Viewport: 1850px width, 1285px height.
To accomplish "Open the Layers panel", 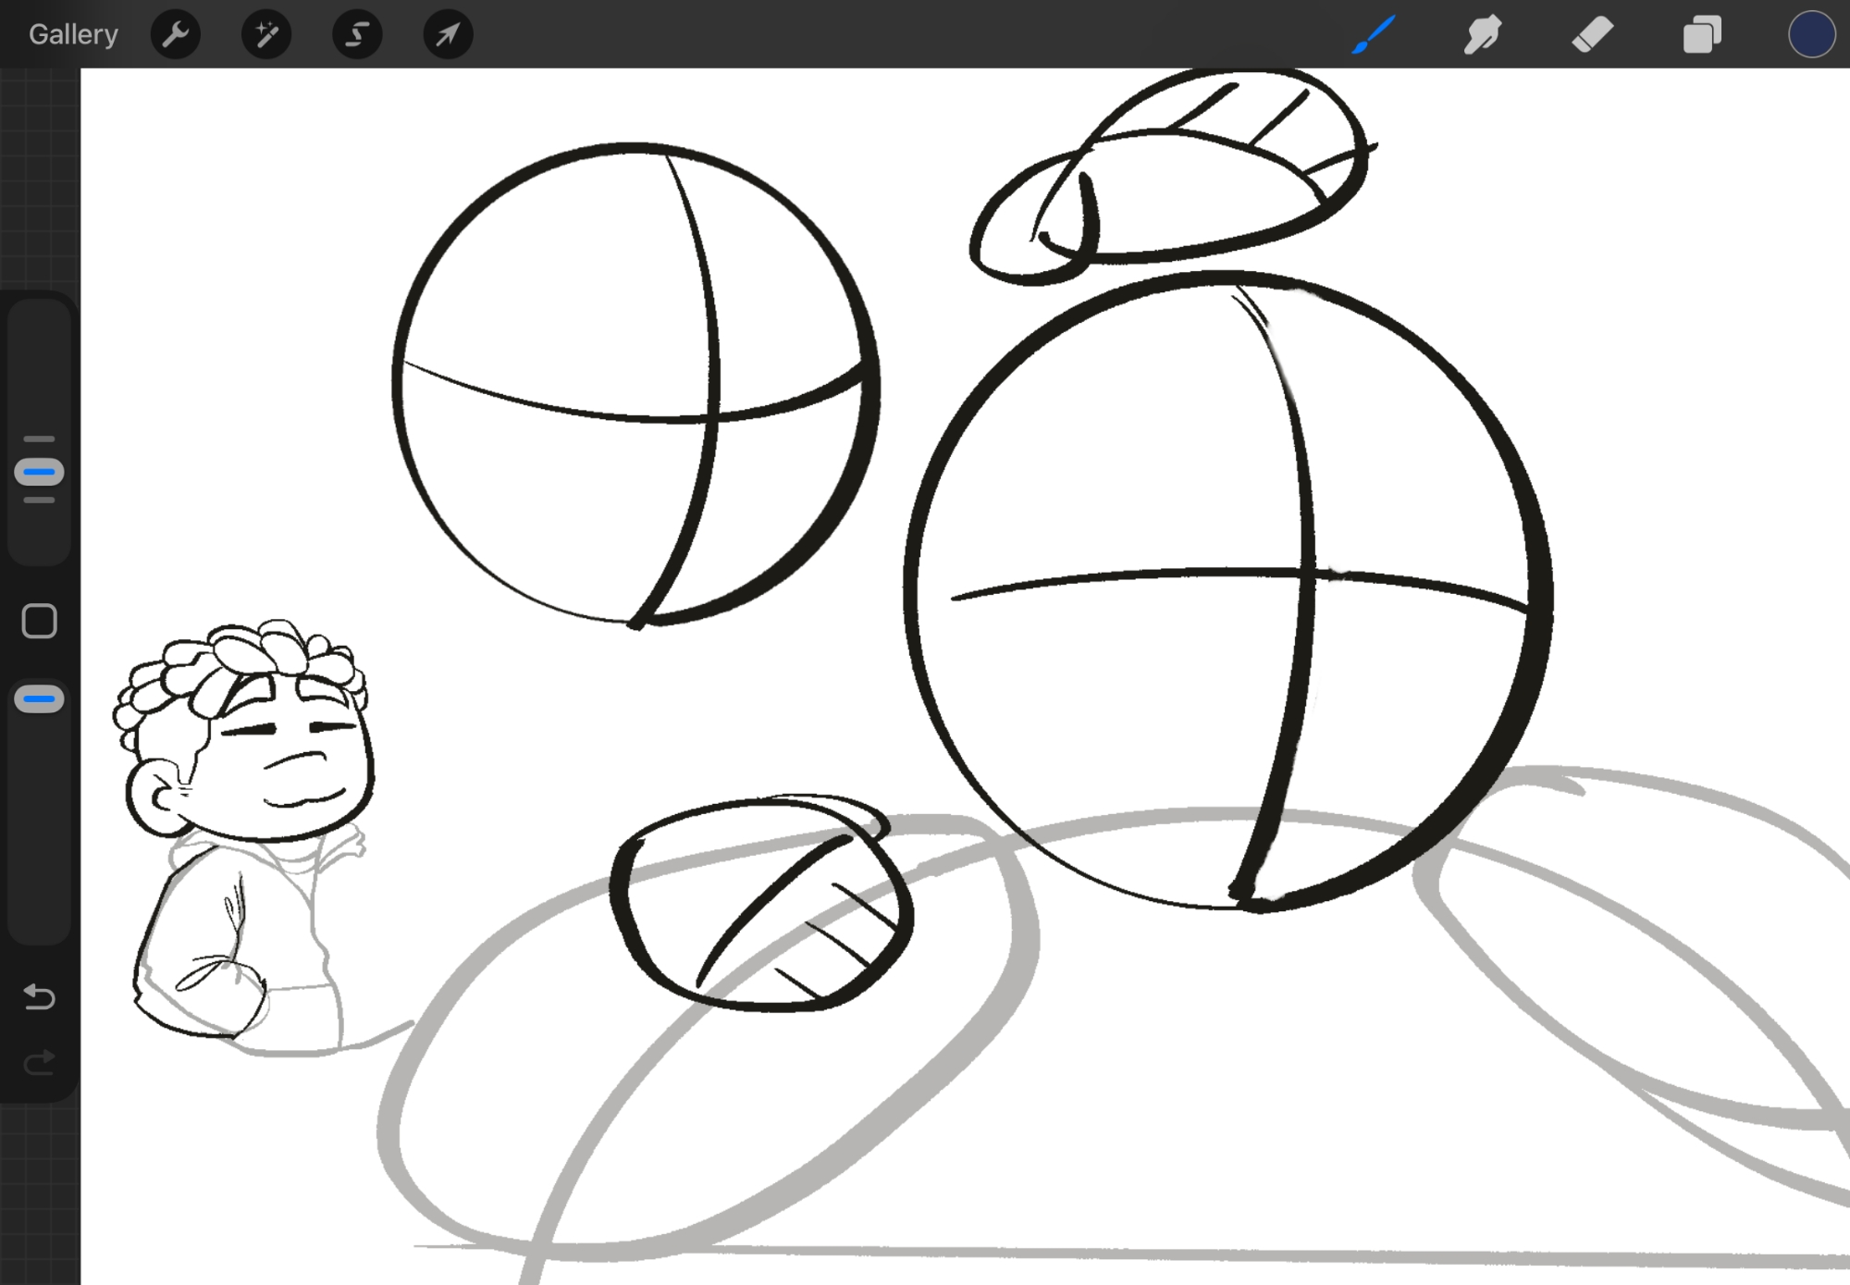I will [x=1701, y=35].
